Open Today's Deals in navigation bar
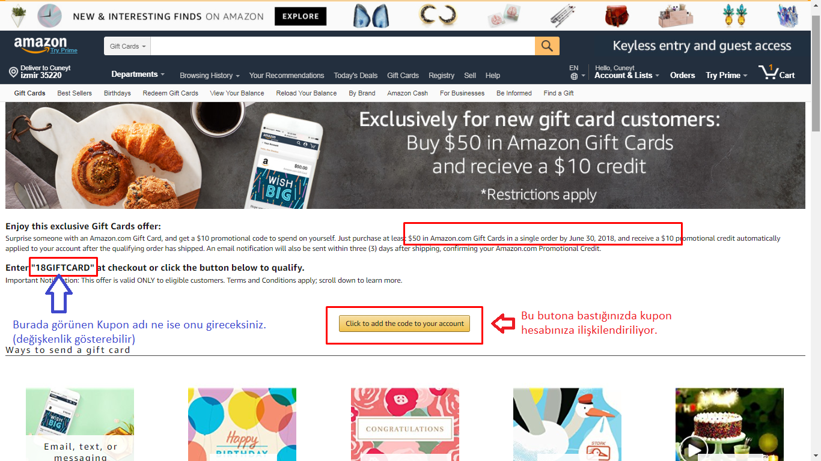The height and width of the screenshot is (461, 821). [x=356, y=76]
